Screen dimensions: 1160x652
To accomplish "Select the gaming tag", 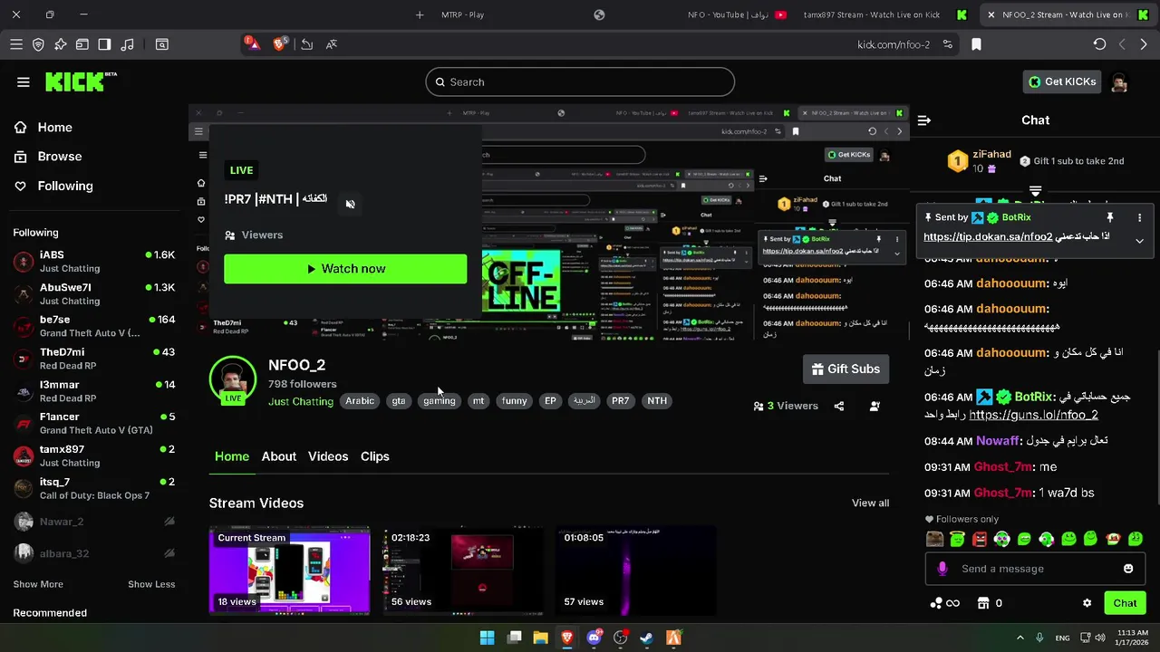I will (440, 400).
